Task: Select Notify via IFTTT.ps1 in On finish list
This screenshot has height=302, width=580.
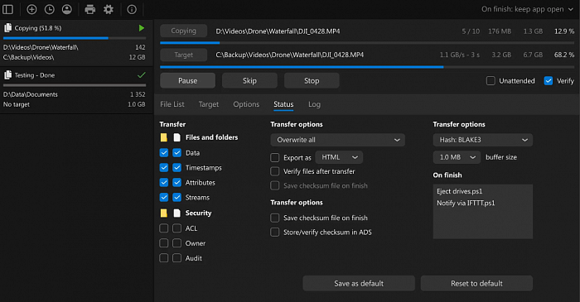Action: pos(466,203)
